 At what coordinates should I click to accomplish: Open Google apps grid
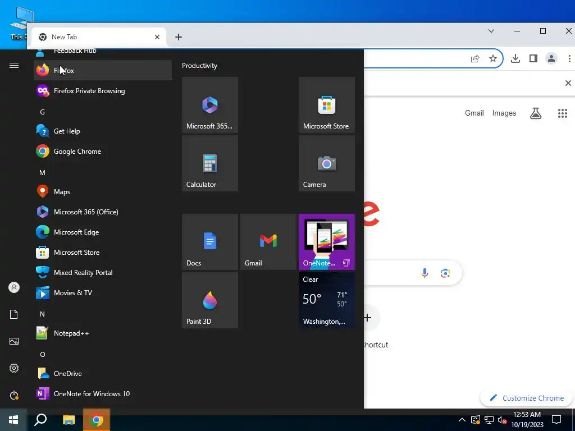pyautogui.click(x=563, y=113)
